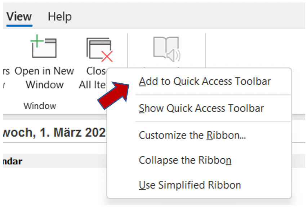This screenshot has height=207, width=307.
Task: Choose Add to Quick Access Toolbar
Action: 204,82
